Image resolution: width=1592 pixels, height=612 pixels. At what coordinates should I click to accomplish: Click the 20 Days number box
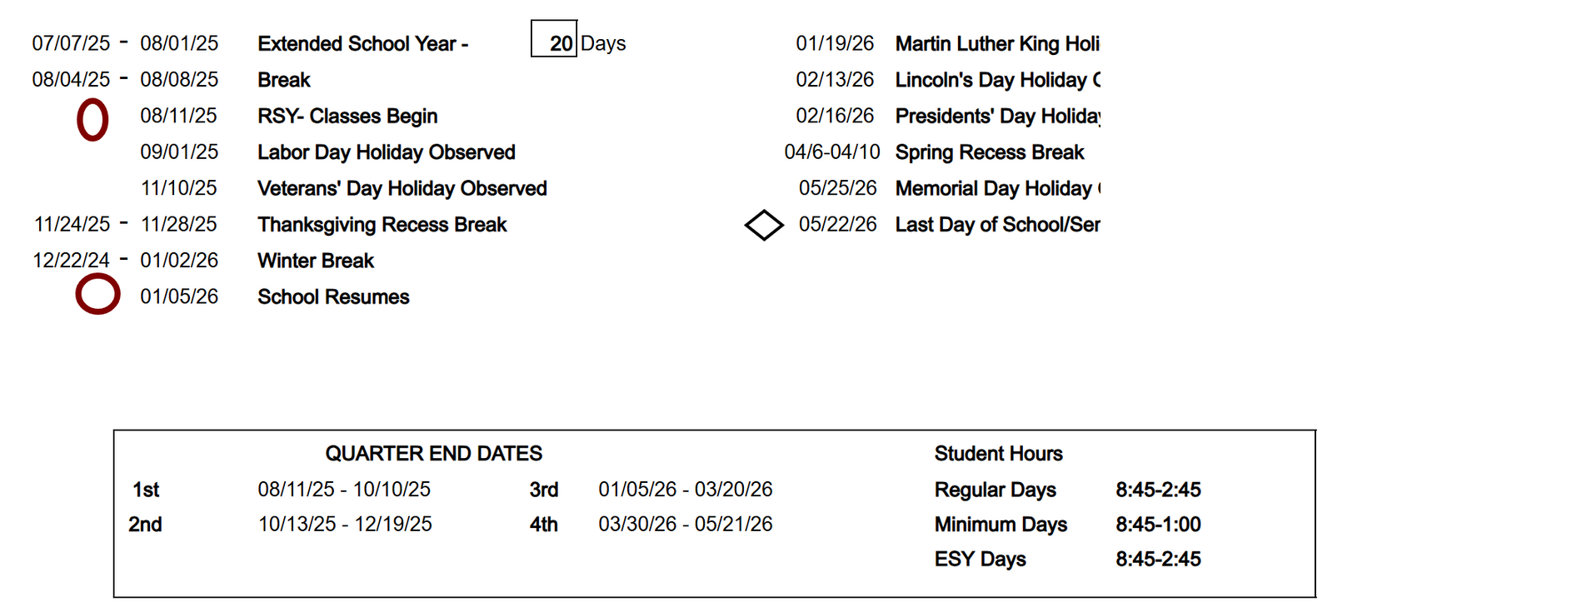coord(554,40)
